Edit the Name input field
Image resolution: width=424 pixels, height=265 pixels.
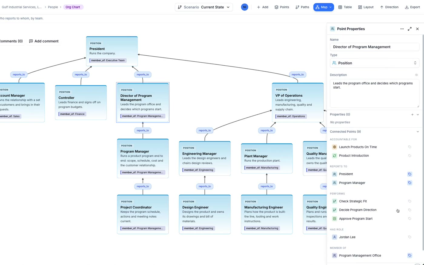pyautogui.click(x=375, y=47)
